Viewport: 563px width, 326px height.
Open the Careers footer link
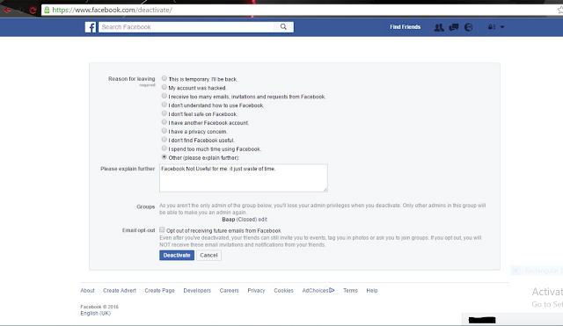[229, 291]
